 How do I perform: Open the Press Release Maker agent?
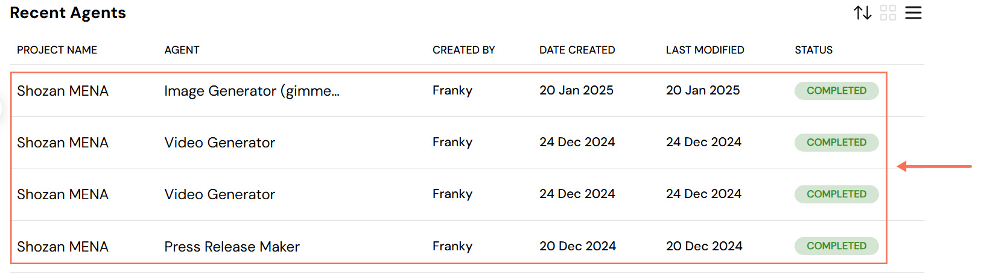point(232,247)
